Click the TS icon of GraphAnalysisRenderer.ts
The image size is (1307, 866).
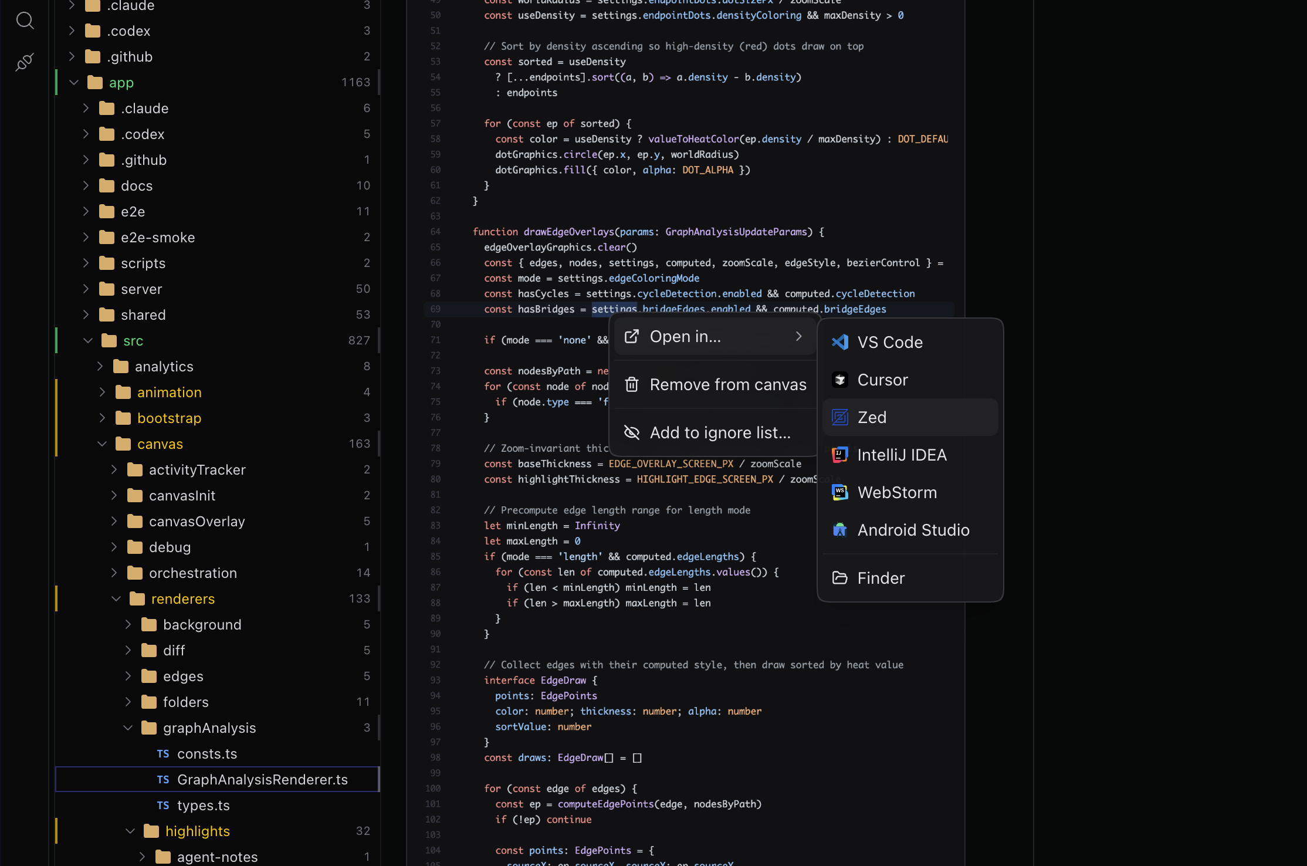pos(163,780)
